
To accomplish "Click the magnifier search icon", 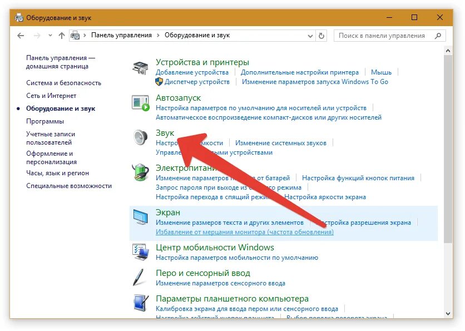I will click(438, 36).
